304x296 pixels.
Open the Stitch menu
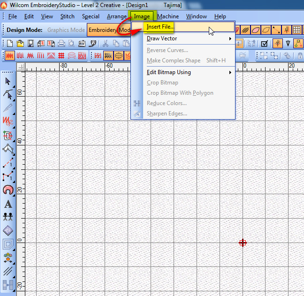67,16
